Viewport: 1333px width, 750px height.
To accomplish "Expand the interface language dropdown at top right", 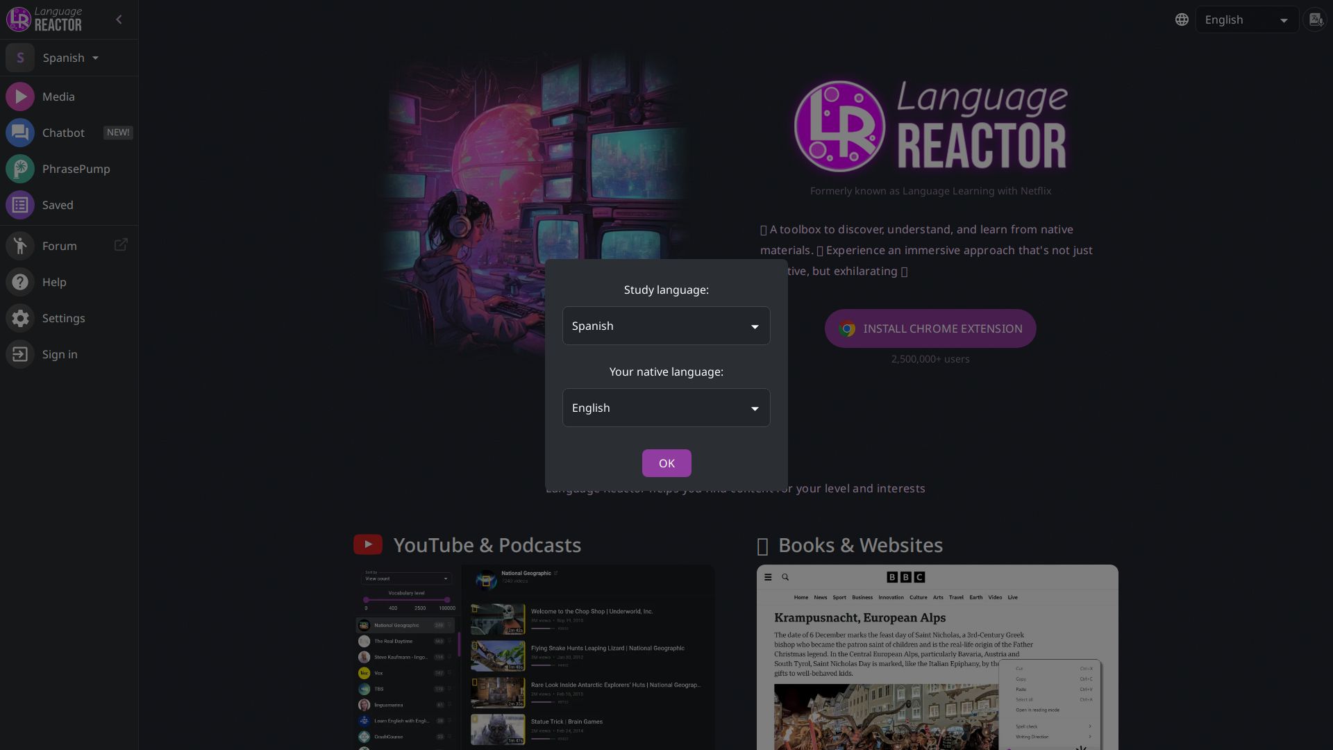I will (x=1246, y=19).
